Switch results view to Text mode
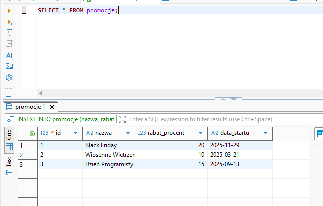This screenshot has width=323, height=206. click(9, 161)
